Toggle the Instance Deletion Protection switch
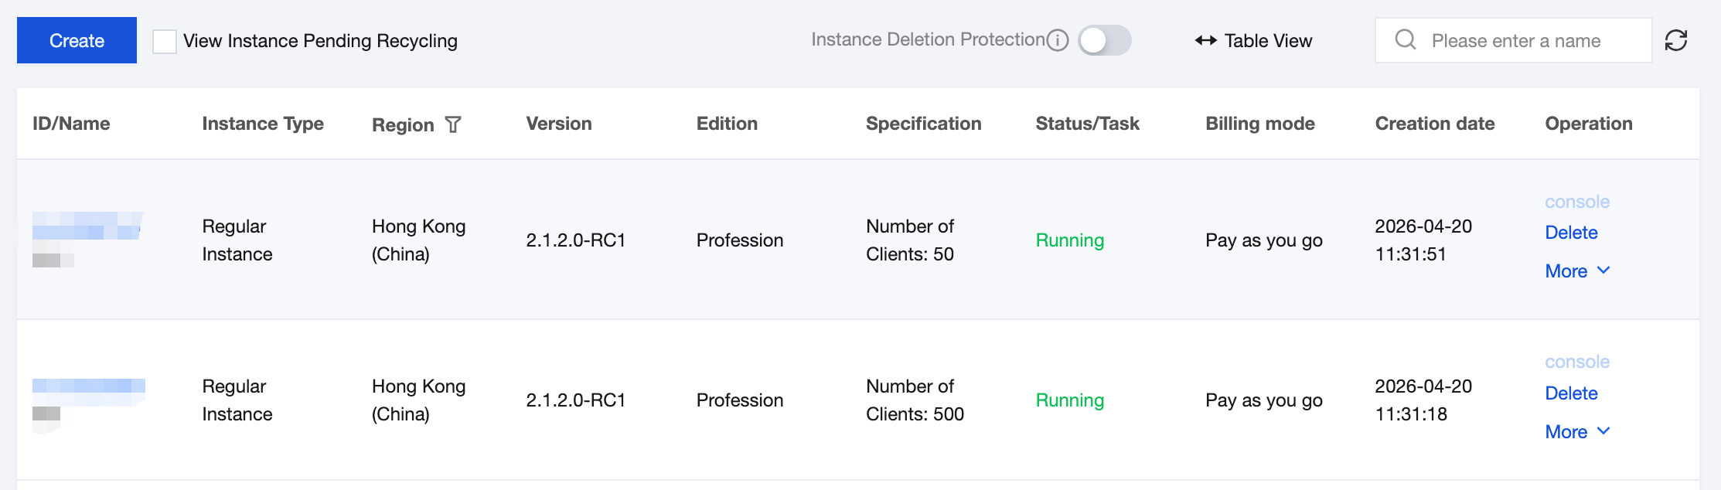 tap(1105, 40)
